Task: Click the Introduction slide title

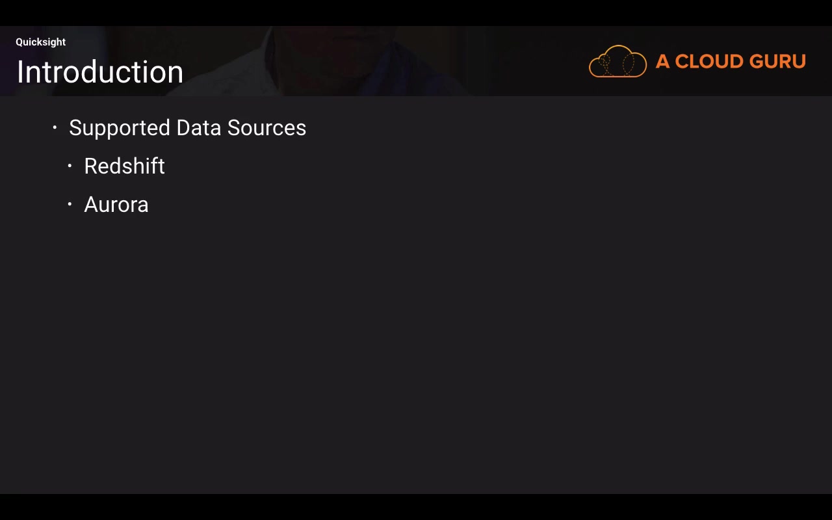Action: (x=99, y=72)
